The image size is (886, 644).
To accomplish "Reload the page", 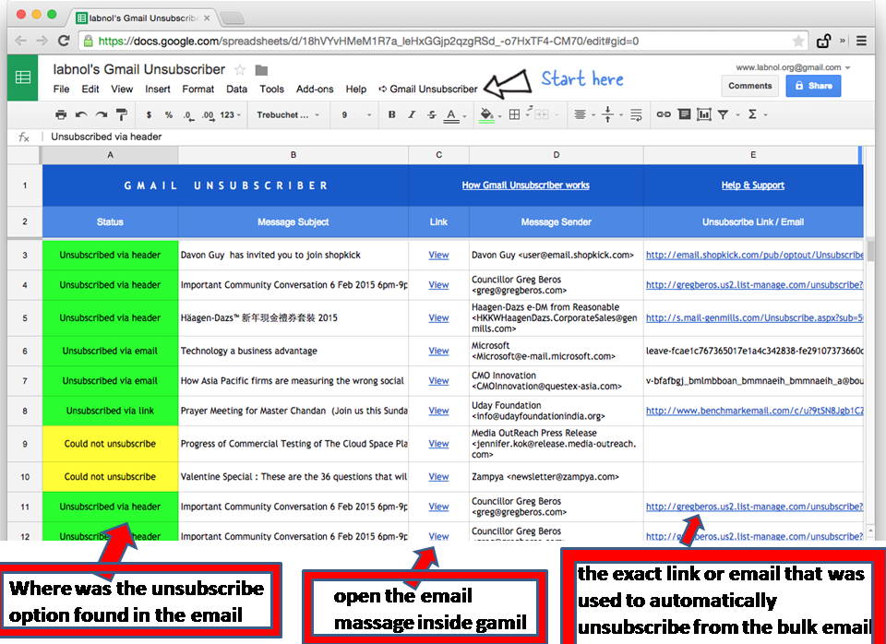I will (64, 41).
